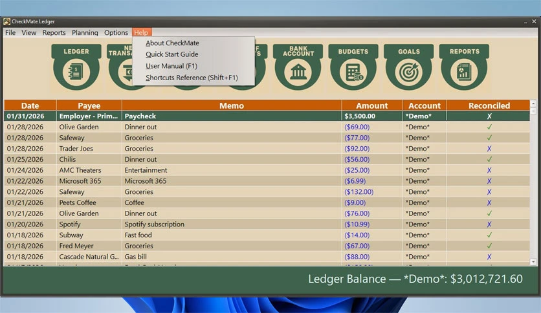The height and width of the screenshot is (313, 541).
Task: Toggle reconciled mark for Microsoft 365 row
Action: point(489,181)
